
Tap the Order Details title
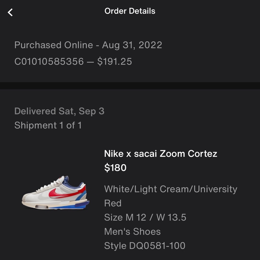click(x=130, y=11)
